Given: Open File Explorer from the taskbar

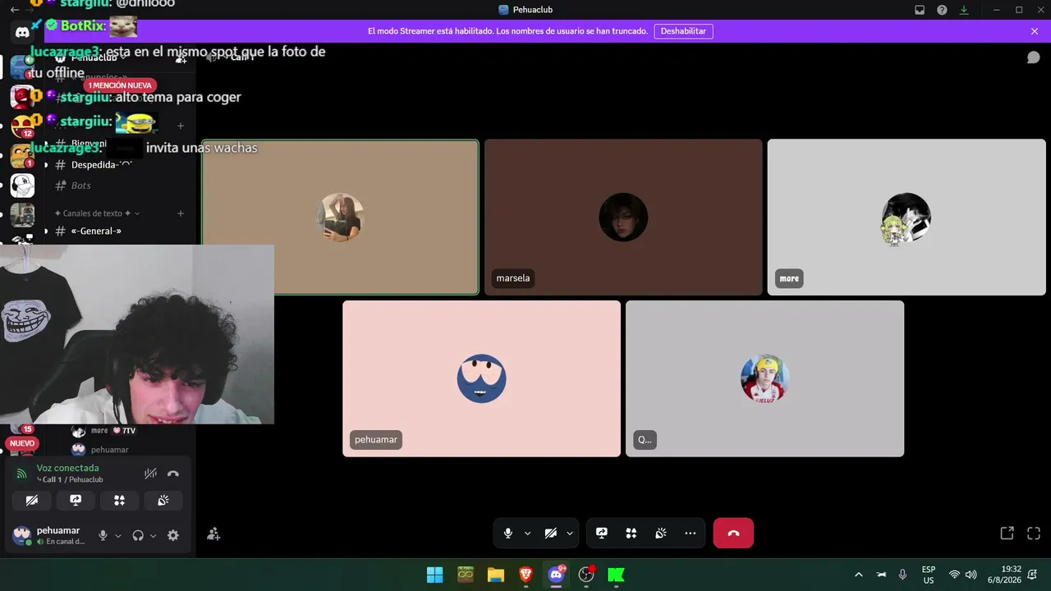Looking at the screenshot, I should pos(496,575).
